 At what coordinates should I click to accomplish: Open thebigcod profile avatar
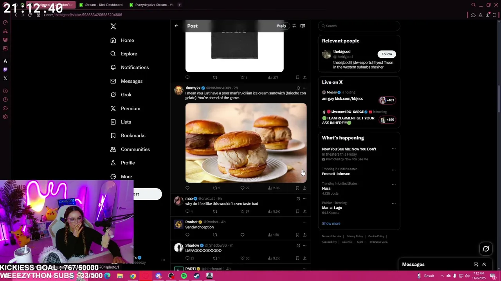coord(326,54)
